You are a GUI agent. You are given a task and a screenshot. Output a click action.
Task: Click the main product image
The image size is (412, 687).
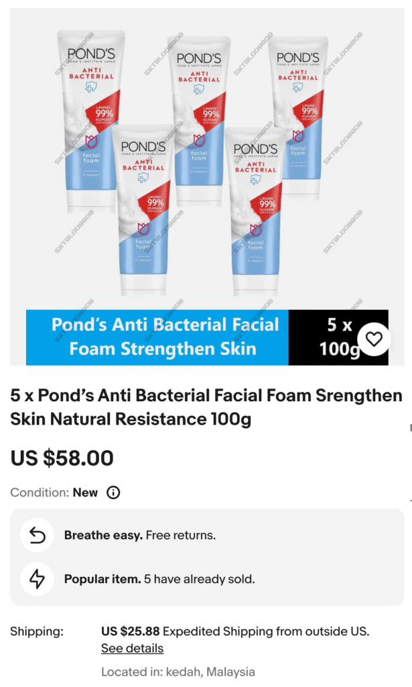207,187
